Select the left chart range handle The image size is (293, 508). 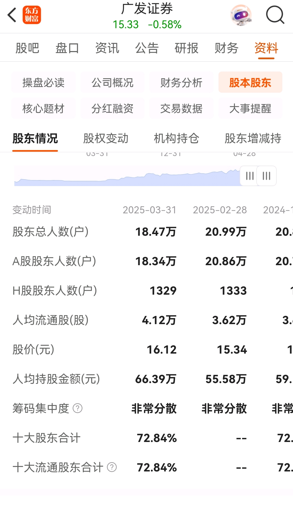249,176
